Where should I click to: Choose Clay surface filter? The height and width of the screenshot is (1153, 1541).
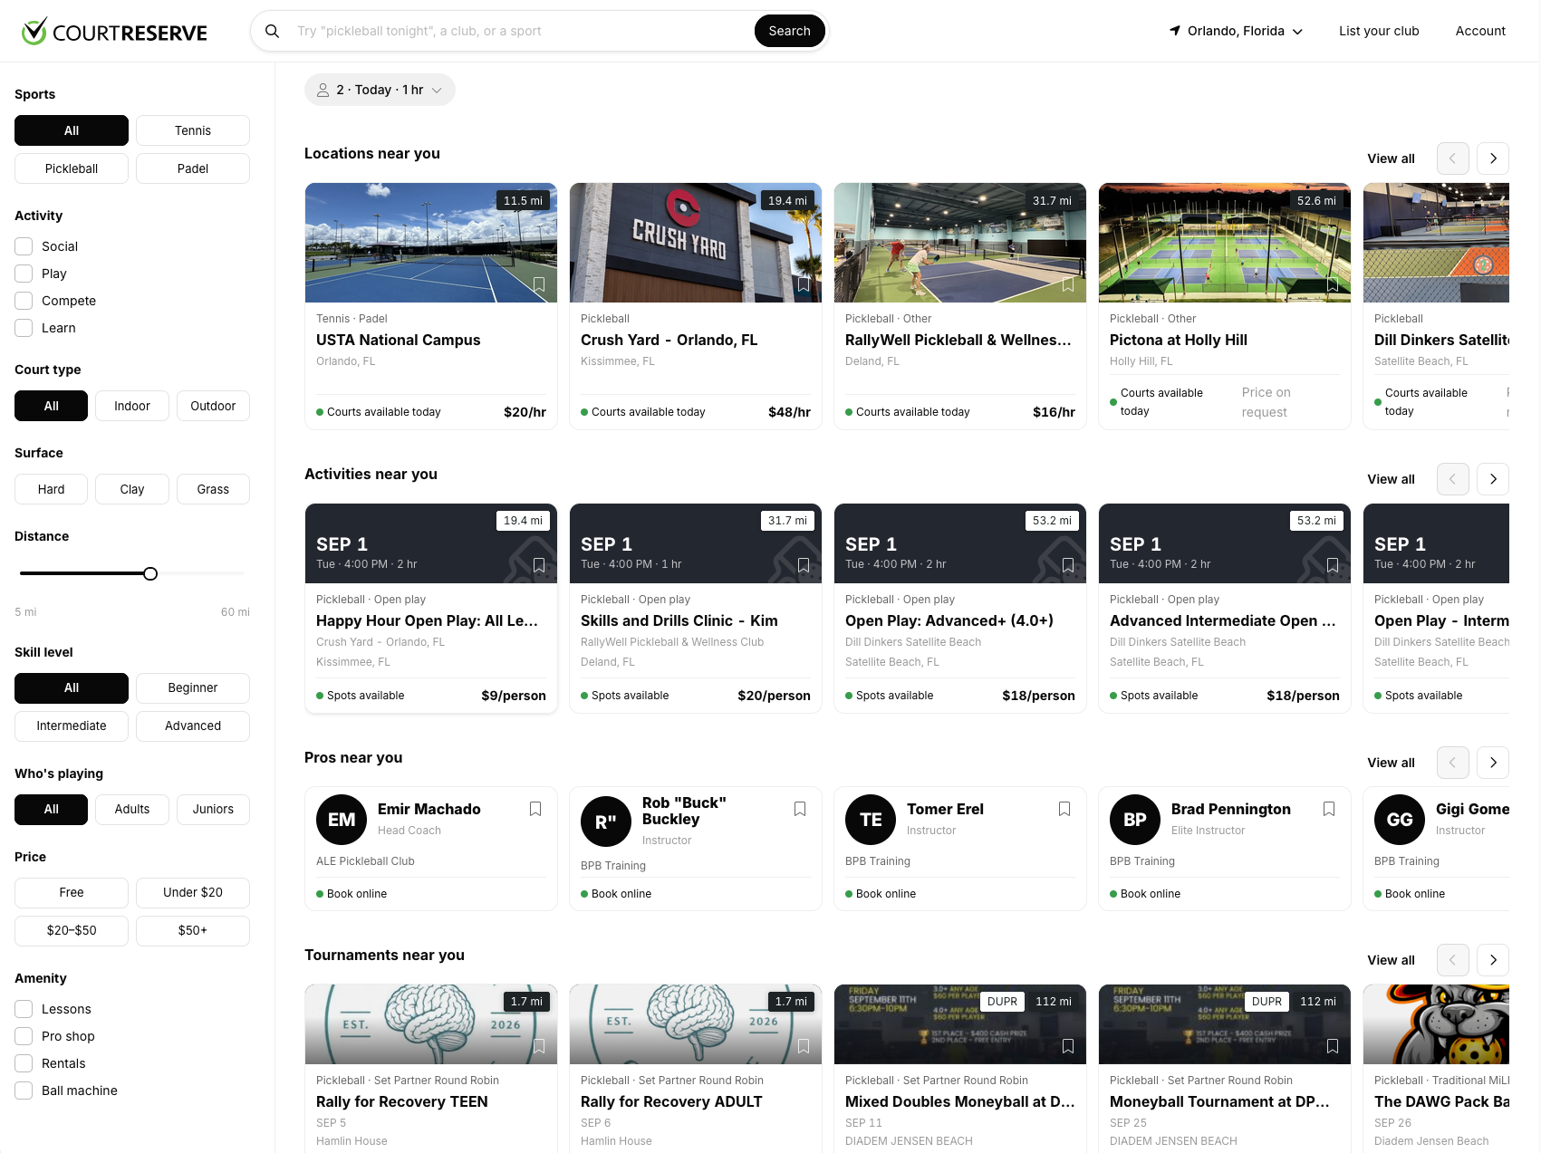[x=132, y=489]
